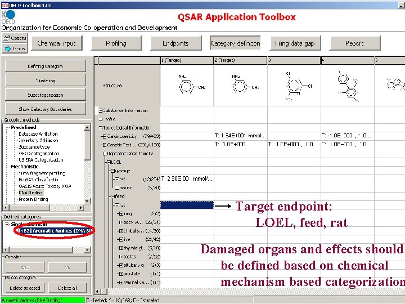Select OECD categorization grouping method
Screen dimensions: 405x304
(39, 153)
